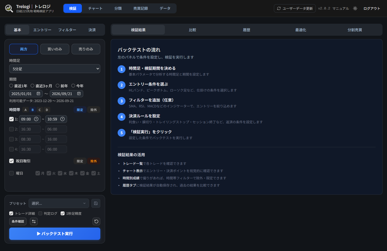Open the 分割売買 results tab

[x=355, y=30]
